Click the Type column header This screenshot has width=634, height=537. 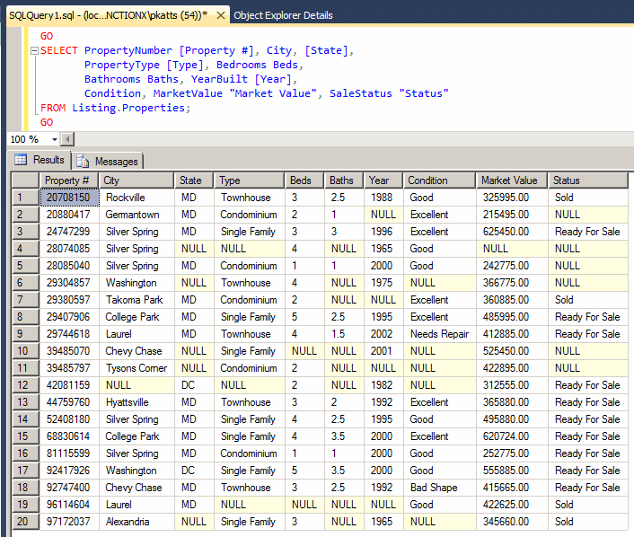click(x=249, y=180)
